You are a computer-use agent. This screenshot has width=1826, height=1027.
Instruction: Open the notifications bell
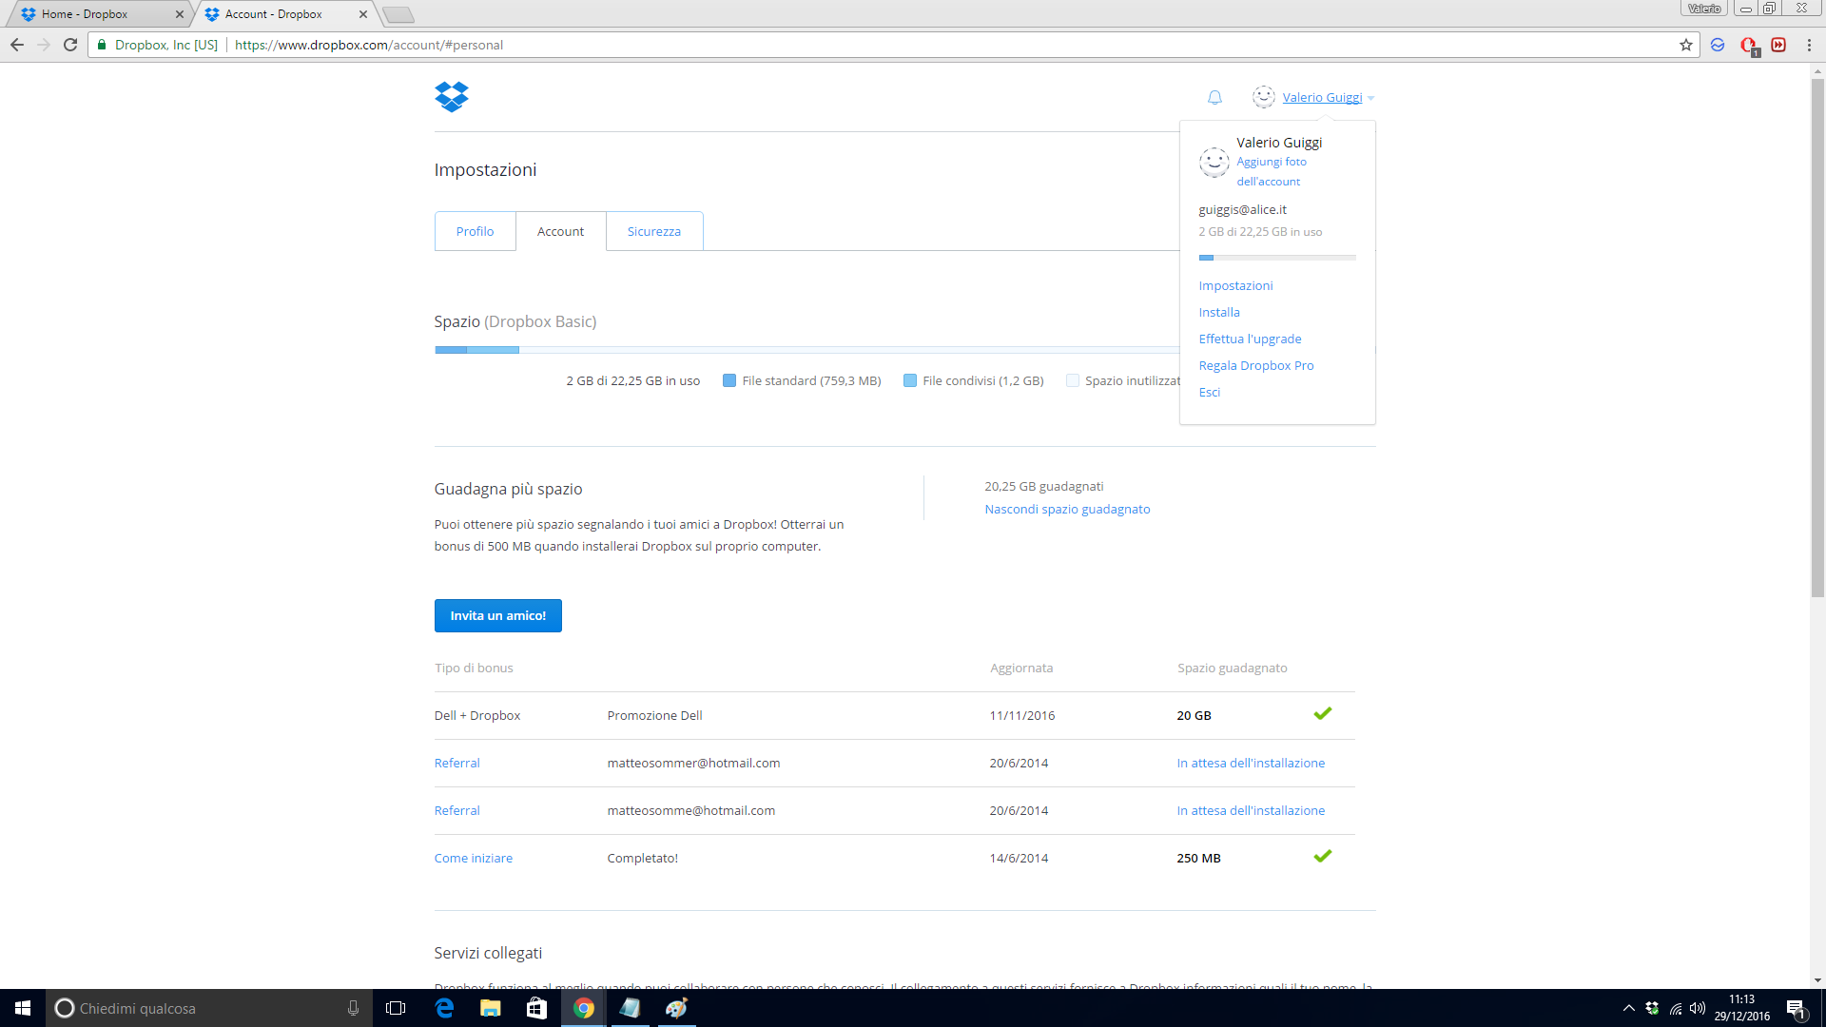tap(1214, 97)
